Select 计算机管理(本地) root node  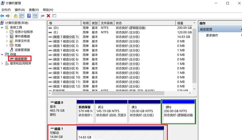pos(17,23)
